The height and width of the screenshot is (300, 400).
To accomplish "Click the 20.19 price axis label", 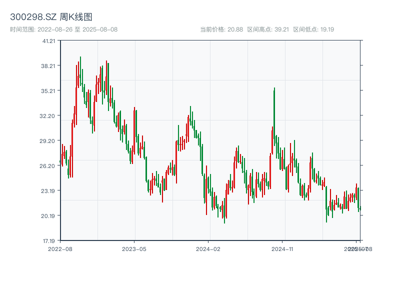I will pyautogui.click(x=49, y=216).
